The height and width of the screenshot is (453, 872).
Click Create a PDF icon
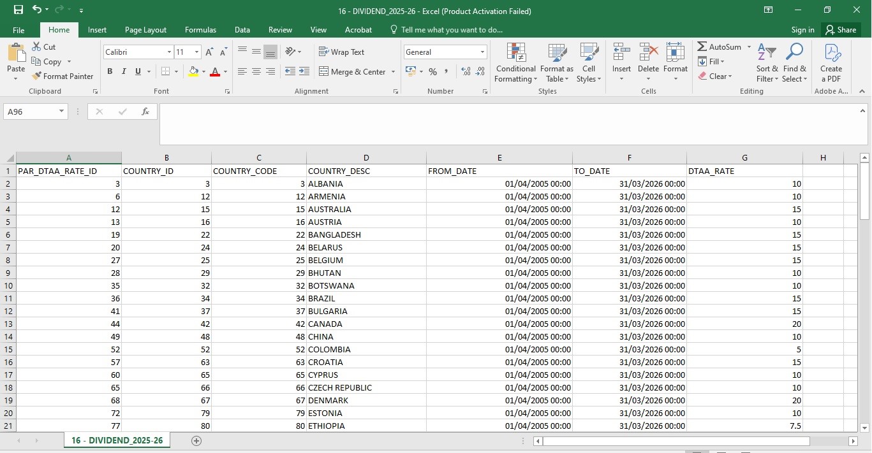tap(831, 63)
